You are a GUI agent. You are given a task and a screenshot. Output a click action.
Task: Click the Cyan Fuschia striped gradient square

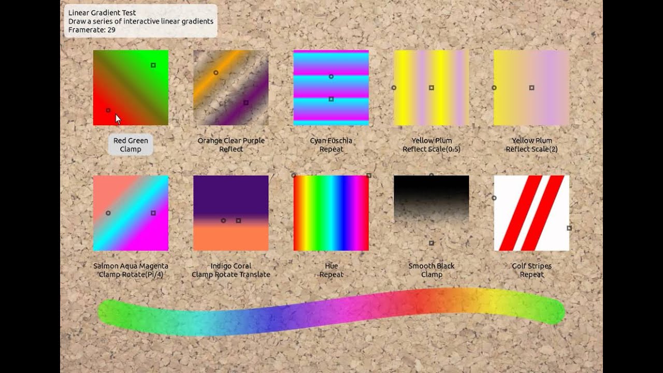[331, 88]
